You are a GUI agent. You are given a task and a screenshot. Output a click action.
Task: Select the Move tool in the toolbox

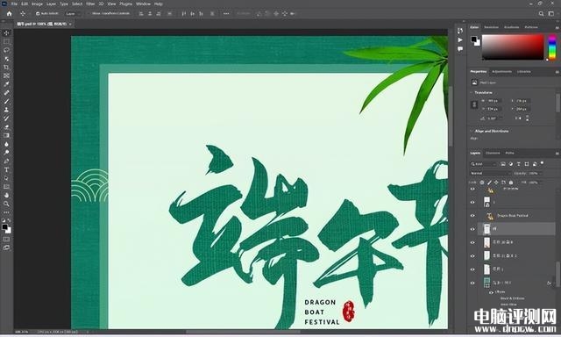coord(6,33)
